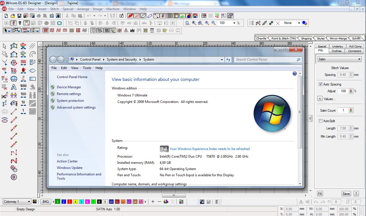Switch to the Outlines tab
This screenshot has height=216, width=366.
(337, 51)
